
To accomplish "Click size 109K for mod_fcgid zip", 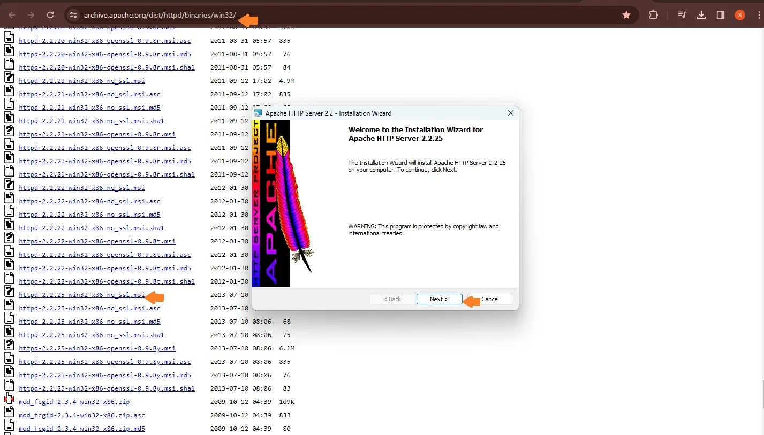I will 286,402.
